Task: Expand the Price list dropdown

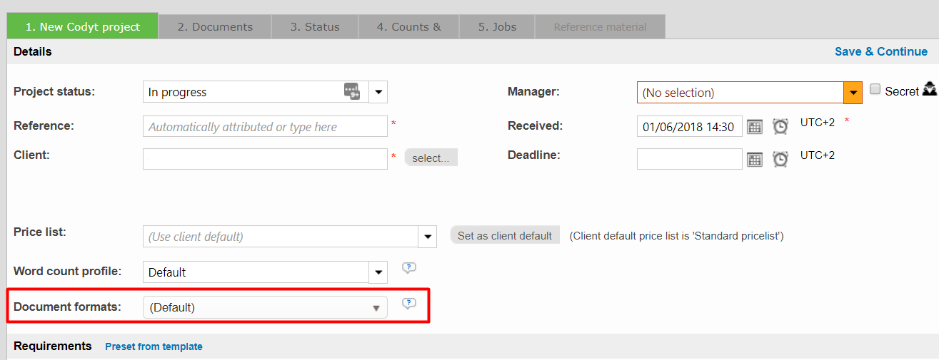Action: click(x=427, y=237)
